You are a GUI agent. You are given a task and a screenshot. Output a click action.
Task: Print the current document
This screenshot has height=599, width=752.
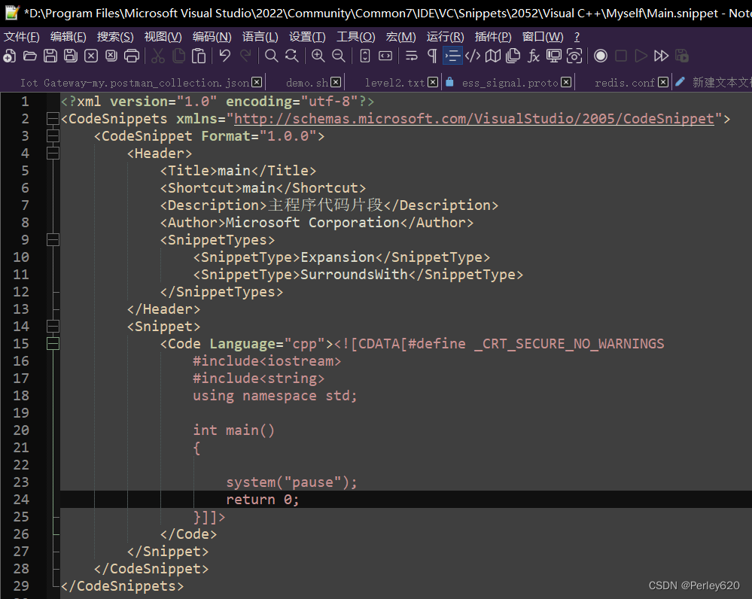click(132, 56)
